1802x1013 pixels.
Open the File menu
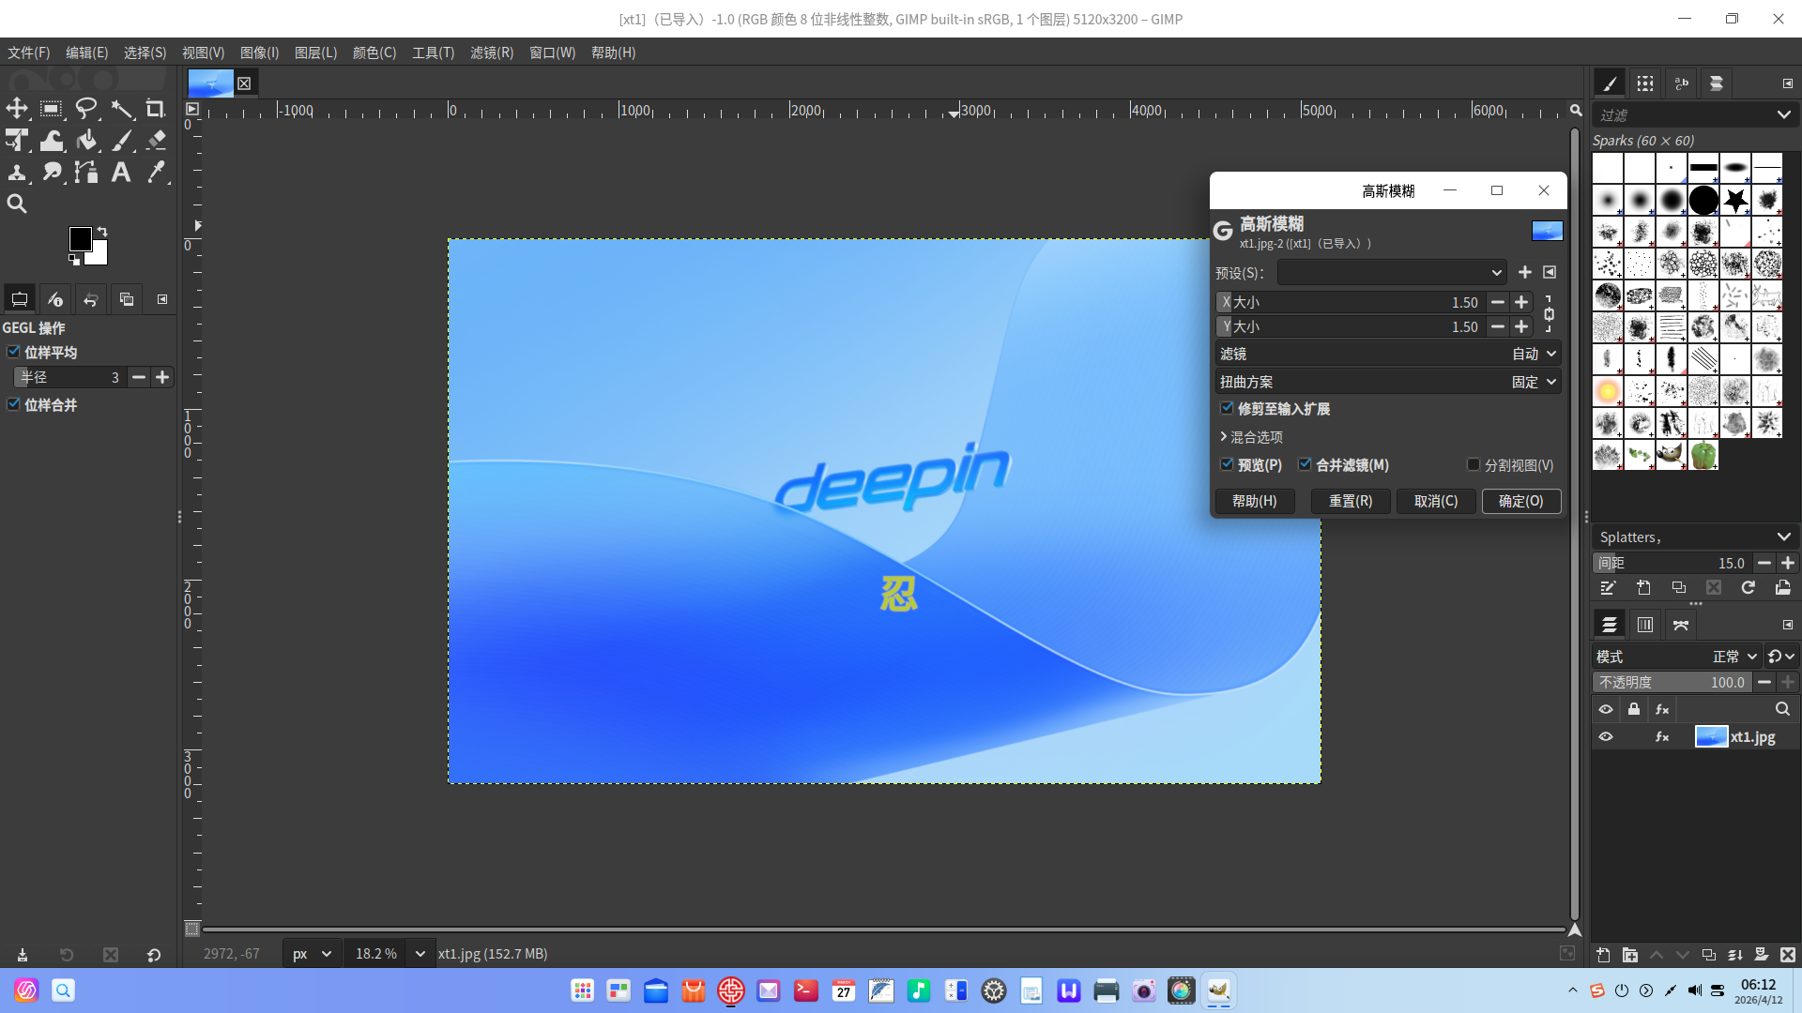29,53
